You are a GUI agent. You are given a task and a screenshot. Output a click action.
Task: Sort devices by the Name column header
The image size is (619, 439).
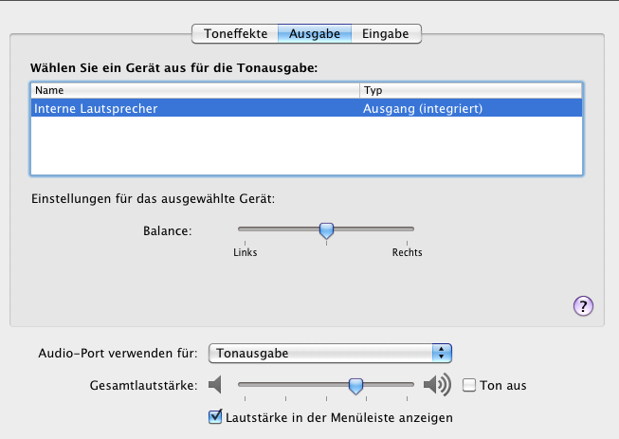click(194, 90)
